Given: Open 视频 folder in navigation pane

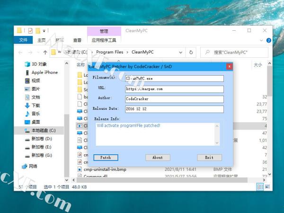Looking at the screenshot, I should [35, 80].
